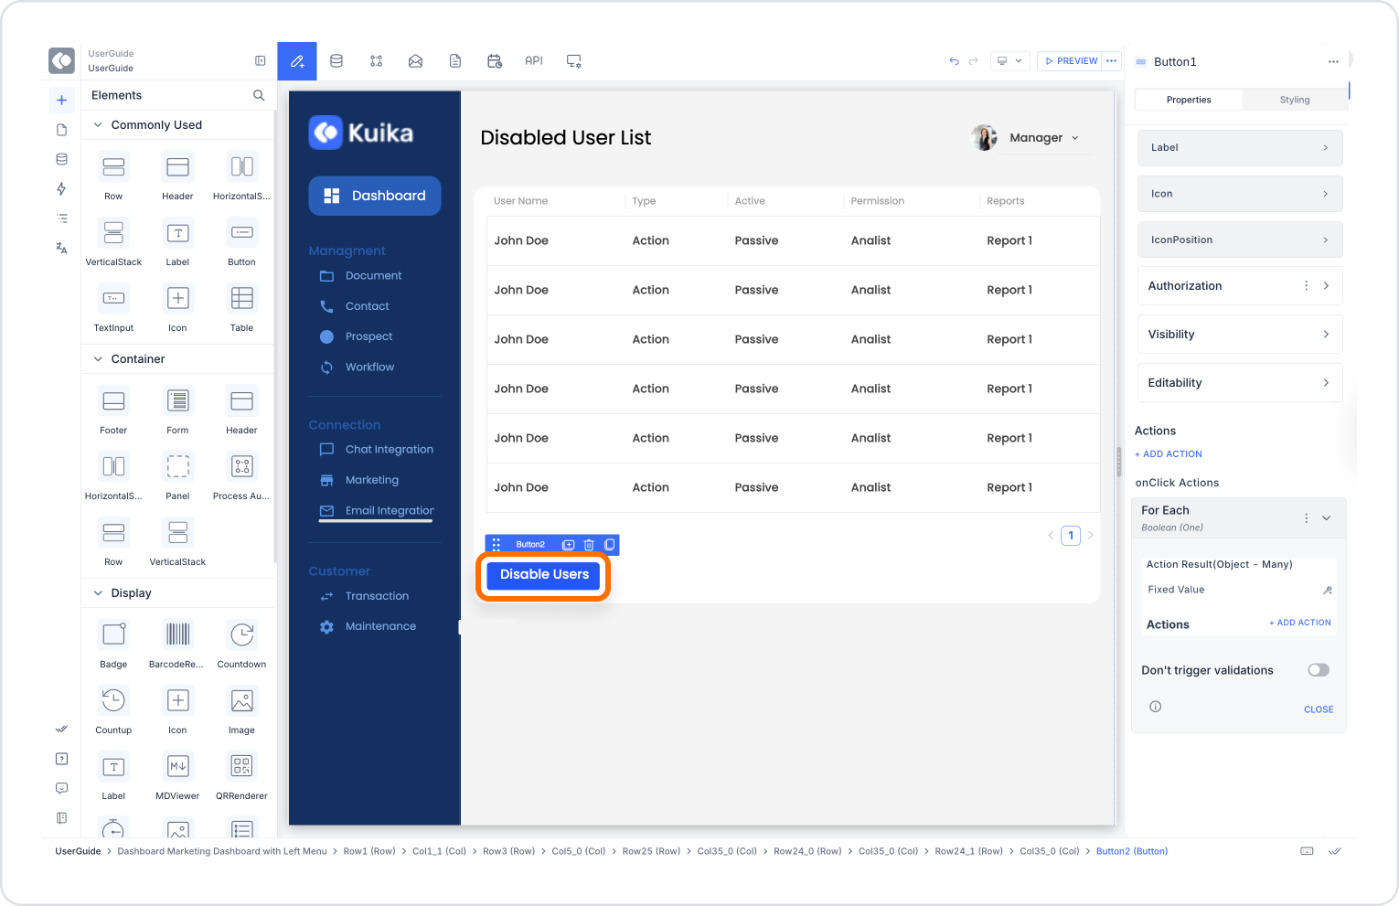
Task: Click the Dashboard menu button
Action: [x=375, y=196]
